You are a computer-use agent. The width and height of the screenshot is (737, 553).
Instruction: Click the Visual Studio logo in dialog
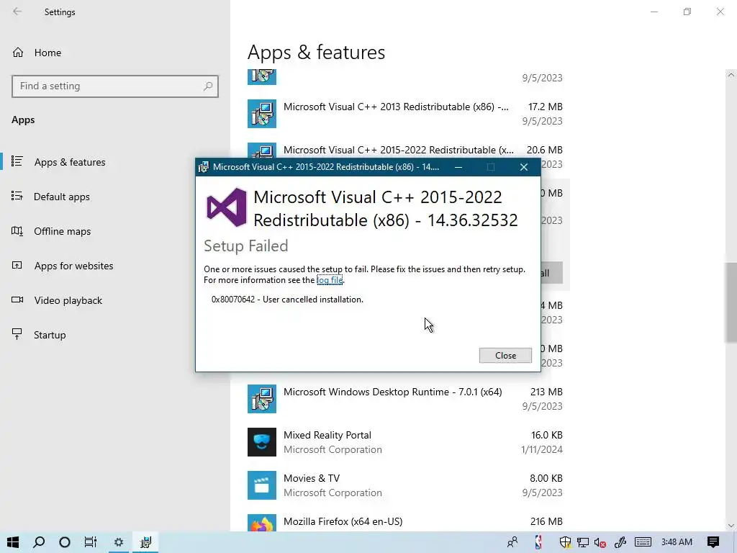click(x=227, y=207)
